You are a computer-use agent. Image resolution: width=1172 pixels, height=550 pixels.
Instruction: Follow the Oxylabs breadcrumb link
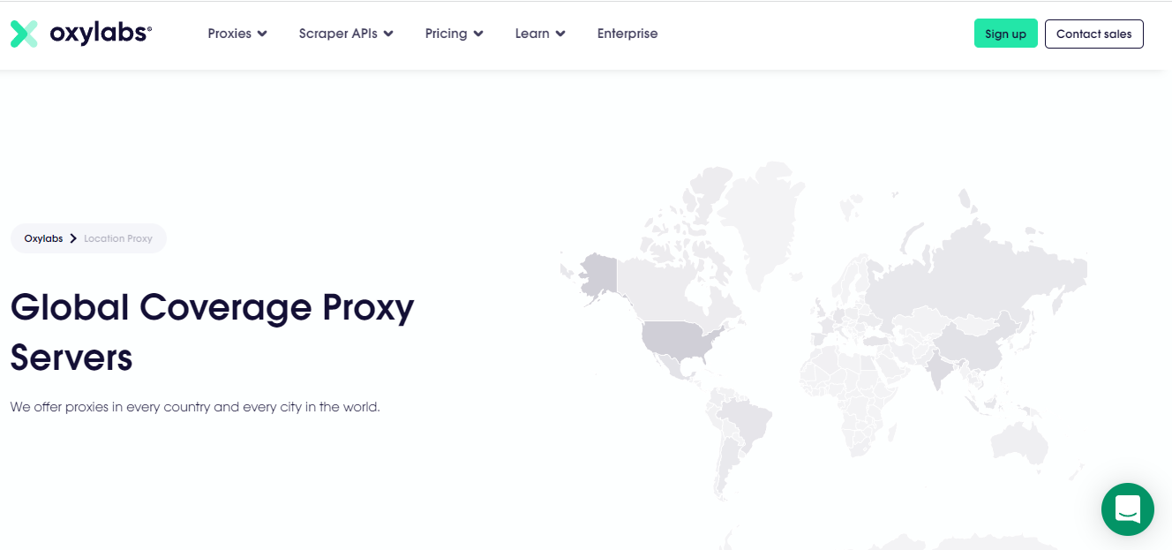click(x=43, y=238)
